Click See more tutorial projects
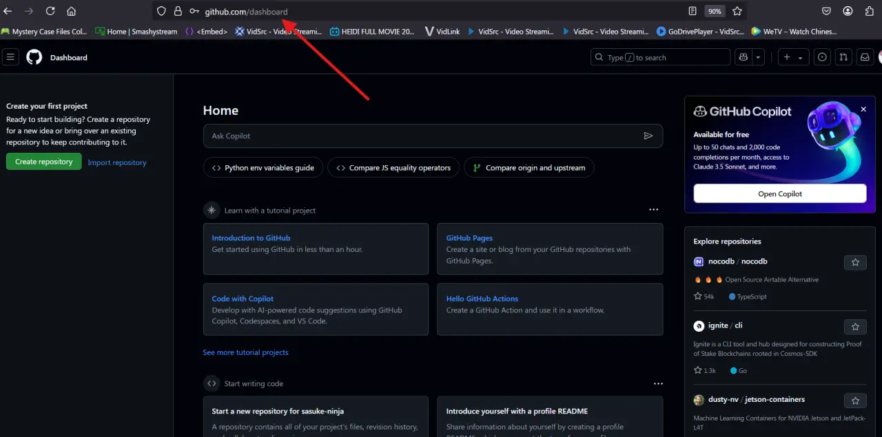Image resolution: width=882 pixels, height=437 pixels. (245, 352)
